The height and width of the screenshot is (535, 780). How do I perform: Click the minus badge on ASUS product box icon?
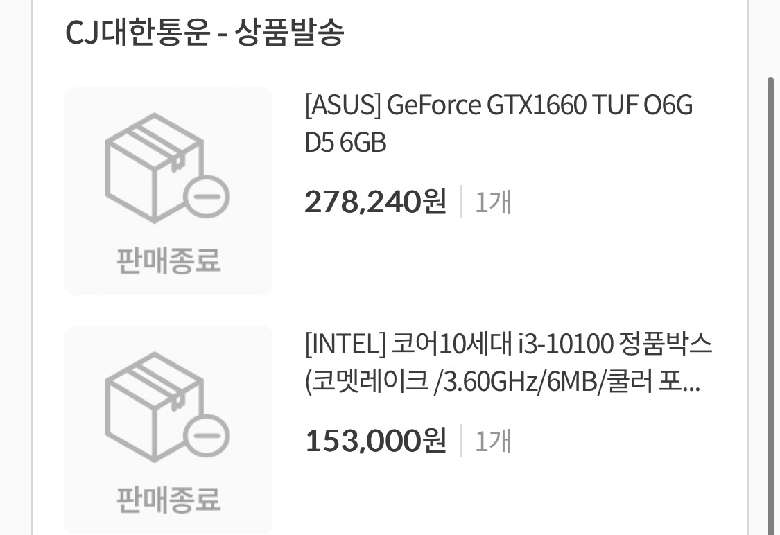207,197
